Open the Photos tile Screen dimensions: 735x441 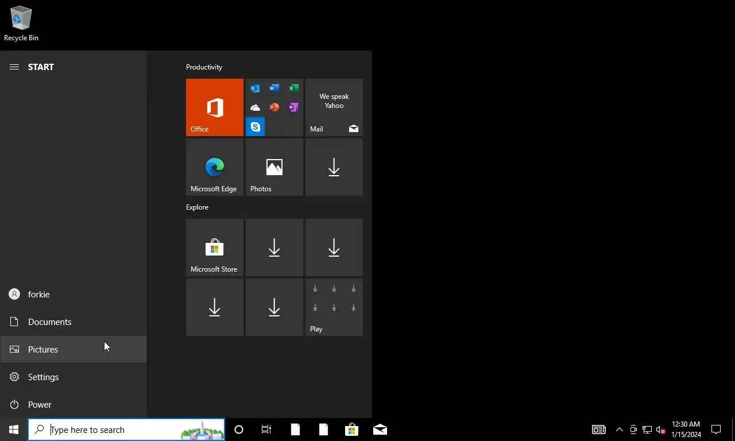coord(274,167)
